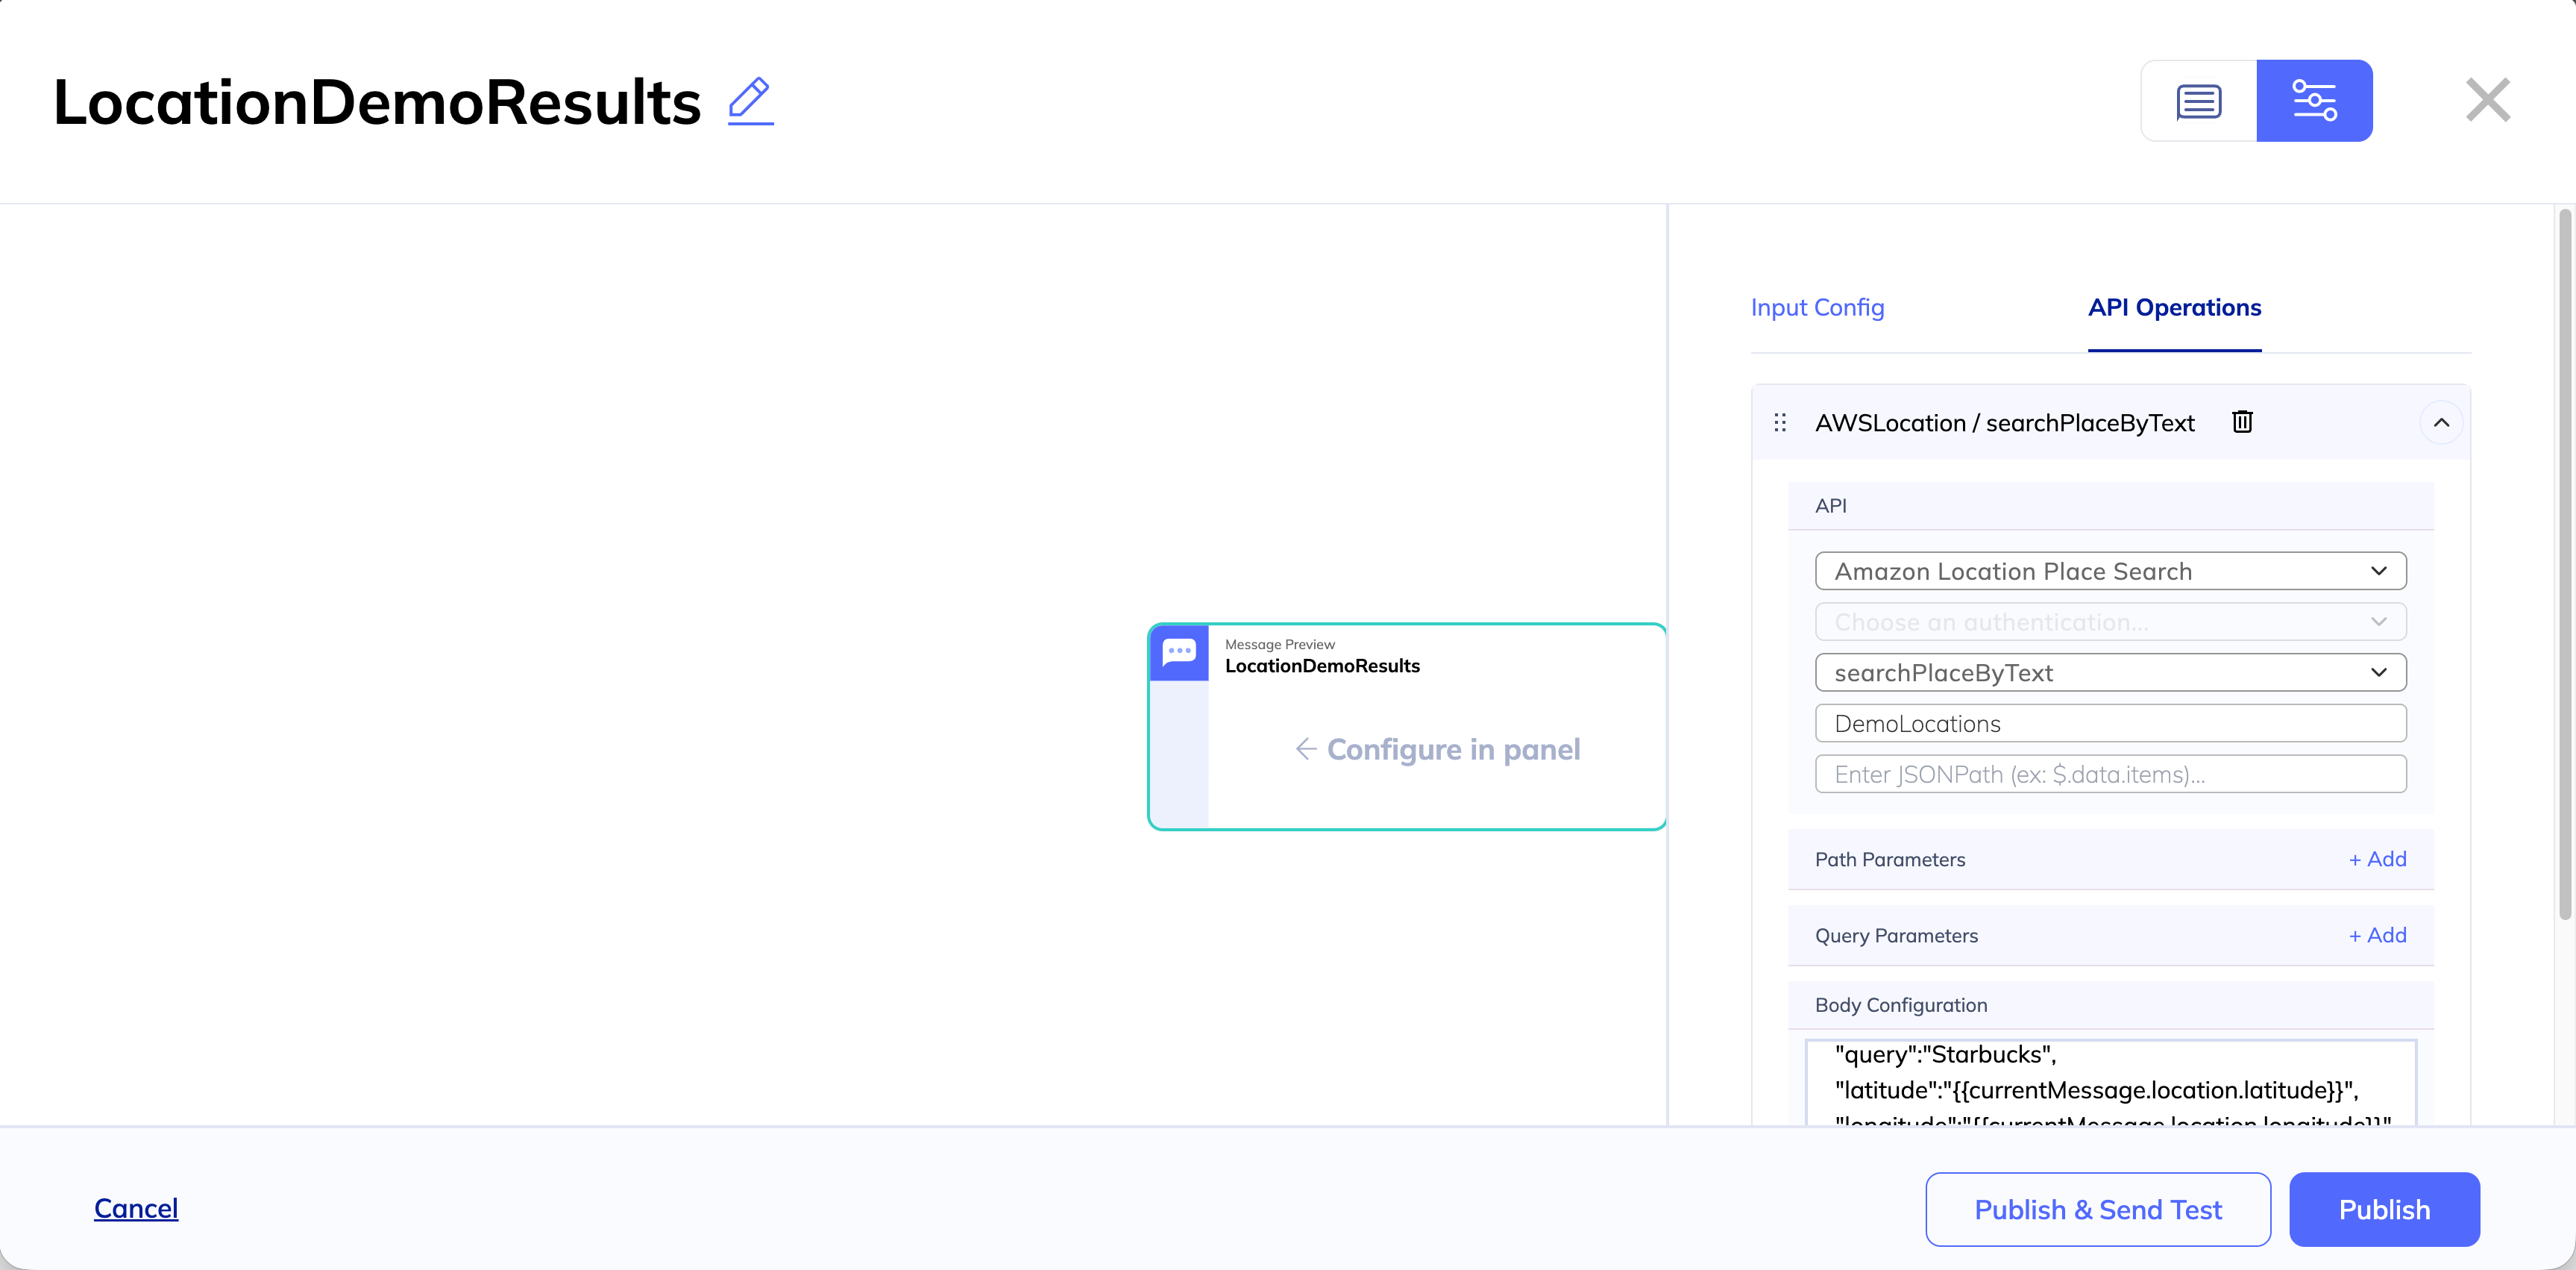
Task: Click the DemoLocations input field
Action: pos(2110,725)
